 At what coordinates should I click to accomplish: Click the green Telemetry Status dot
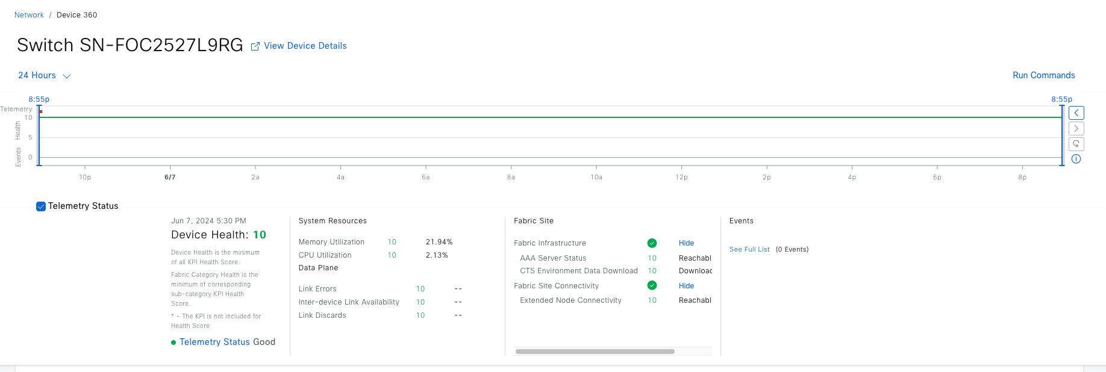pyautogui.click(x=173, y=343)
